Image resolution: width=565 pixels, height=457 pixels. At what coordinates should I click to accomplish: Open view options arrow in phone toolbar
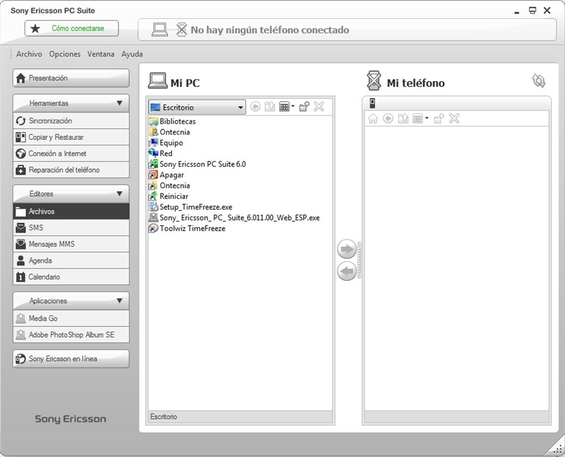(427, 119)
